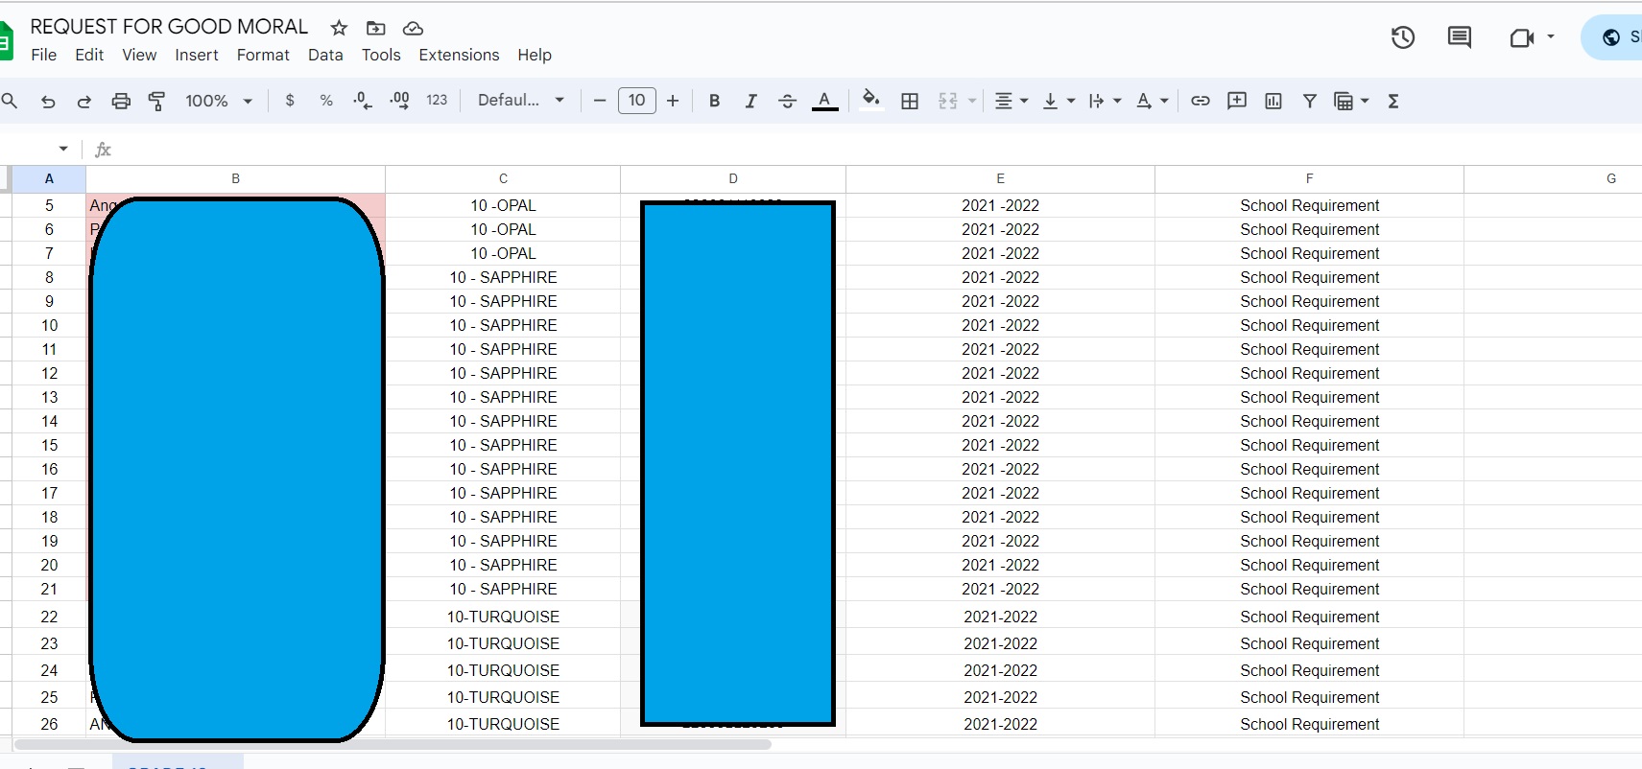
Task: Open the Help menu
Action: 535,55
